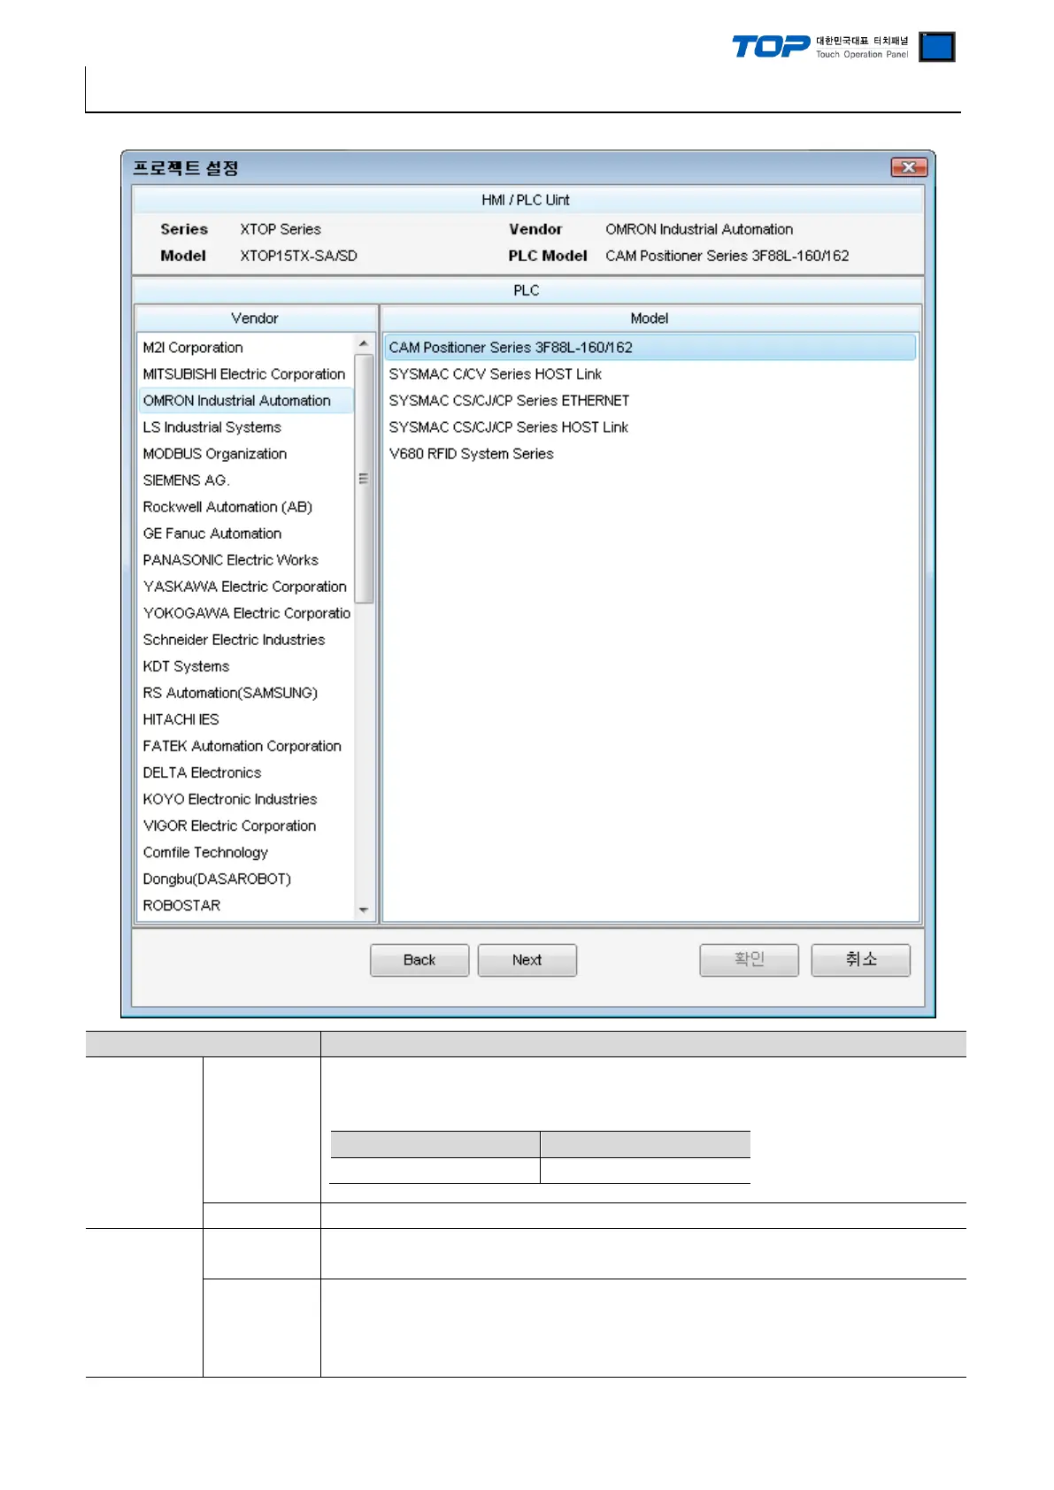This screenshot has width=1054, height=1490.
Task: Click the vendor list scrollbar thumb
Action: coord(364,479)
